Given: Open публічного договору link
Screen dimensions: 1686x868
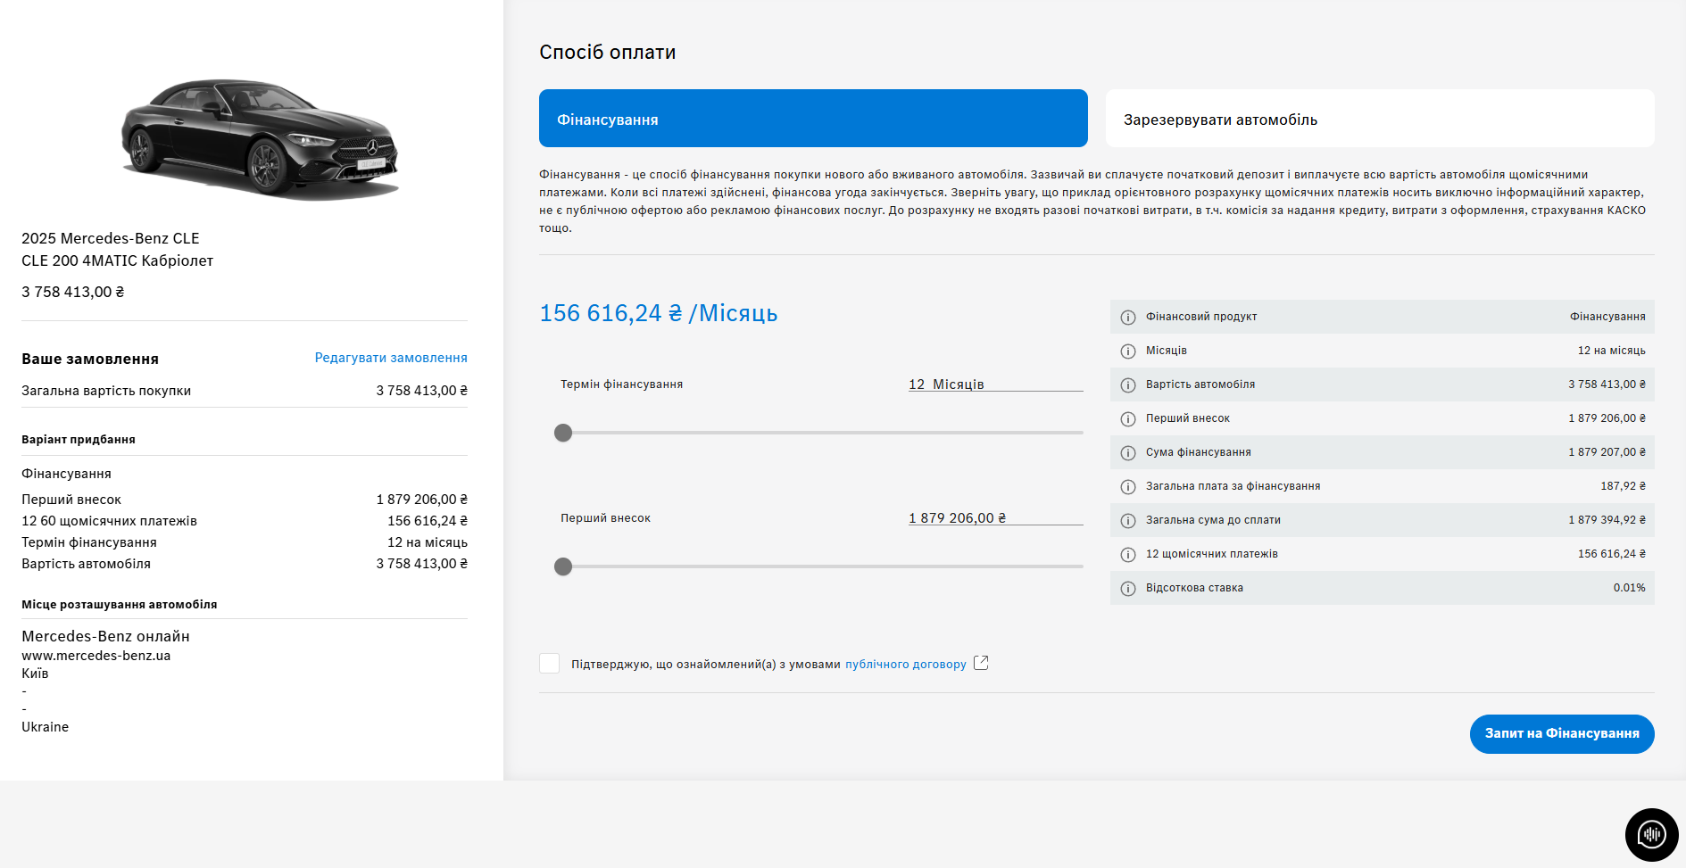Looking at the screenshot, I should (x=906, y=665).
